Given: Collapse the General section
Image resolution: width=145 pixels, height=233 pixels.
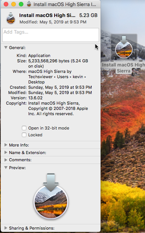Looking at the screenshot, I should [x=6, y=48].
